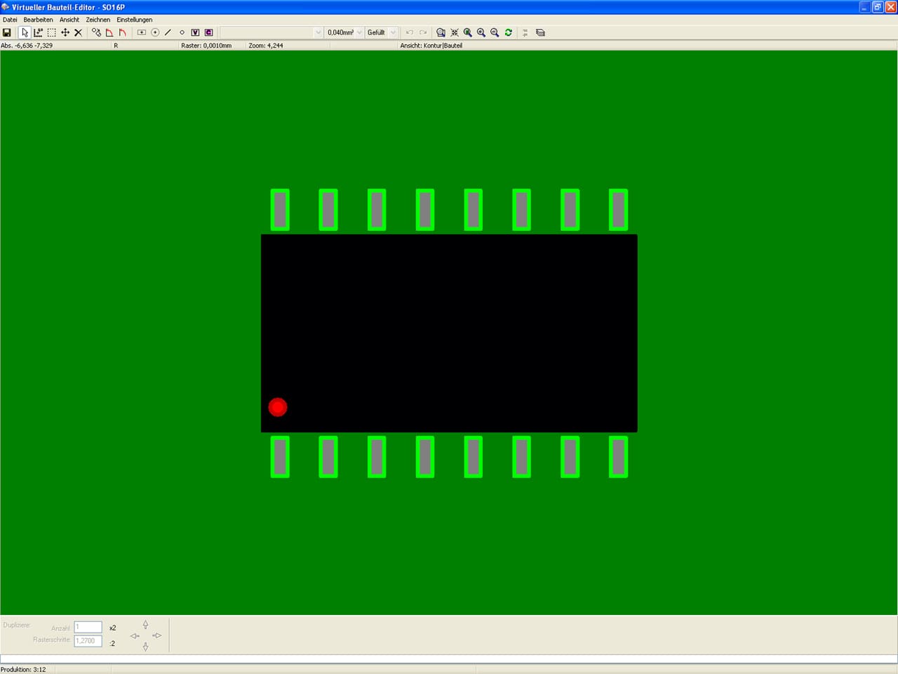Image resolution: width=898 pixels, height=674 pixels.
Task: Click the Save disk icon
Action: click(7, 32)
